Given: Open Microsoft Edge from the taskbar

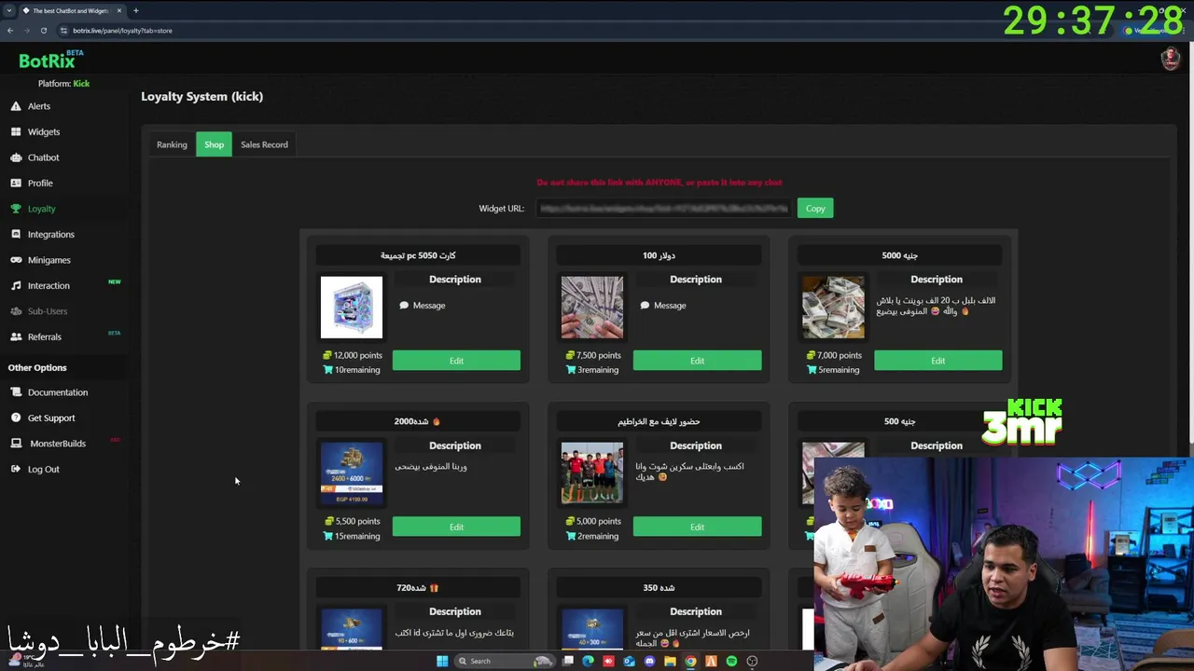Looking at the screenshot, I should [588, 661].
